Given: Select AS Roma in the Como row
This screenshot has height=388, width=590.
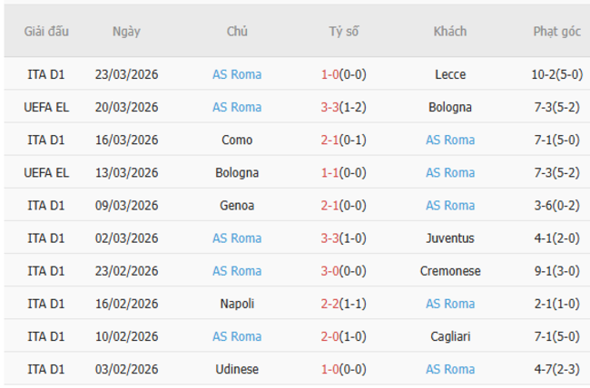Looking at the screenshot, I should (450, 140).
